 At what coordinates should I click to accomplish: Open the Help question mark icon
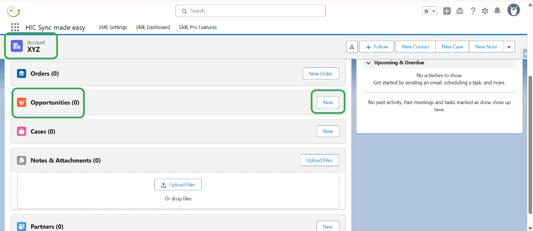click(x=473, y=11)
